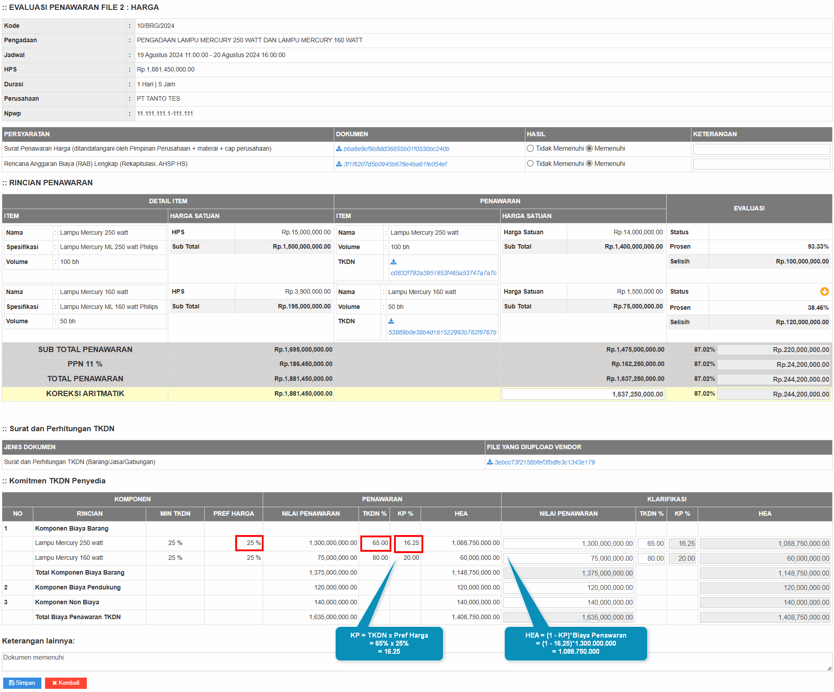The width and height of the screenshot is (834, 692).
Task: Click download icon for Surat Penawaran Harga document
Action: [x=339, y=149]
